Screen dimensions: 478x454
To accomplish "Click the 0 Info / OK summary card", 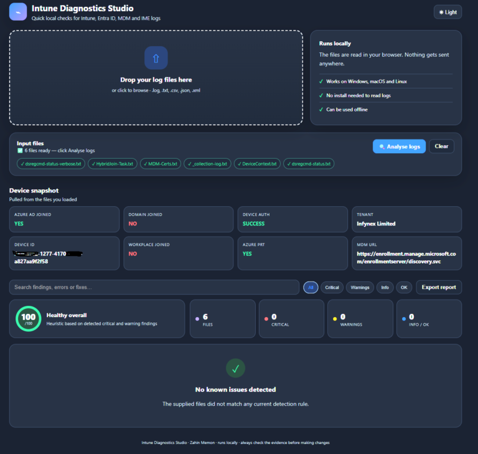I will pyautogui.click(x=429, y=319).
